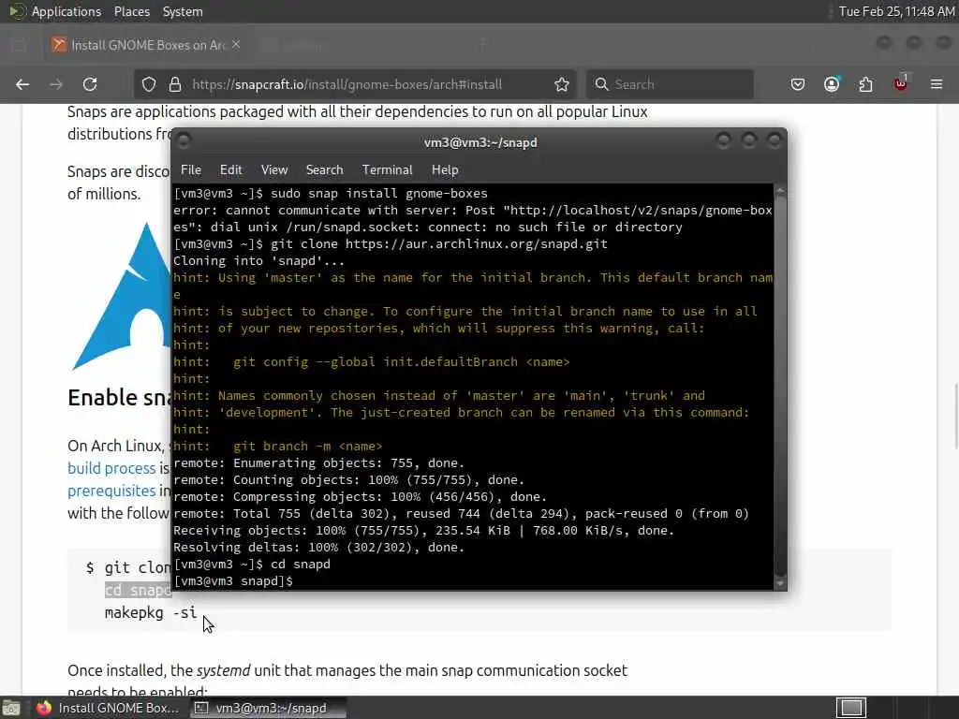Screen dimensions: 959x719
Task: Click the 'git clone https://aur.archlinux.org/snapd.git' terminal line
Action: coord(391,244)
